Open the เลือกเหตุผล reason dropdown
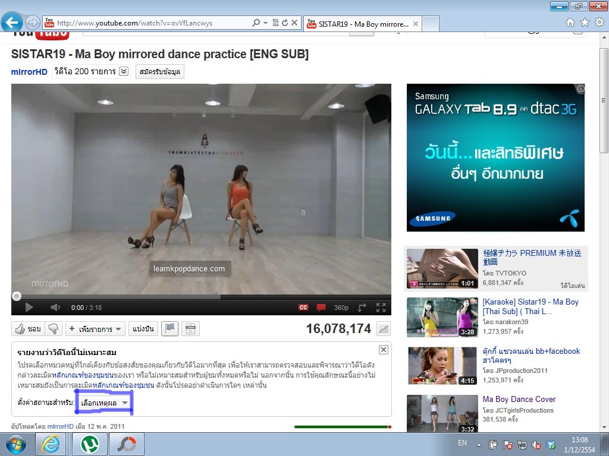 [104, 403]
